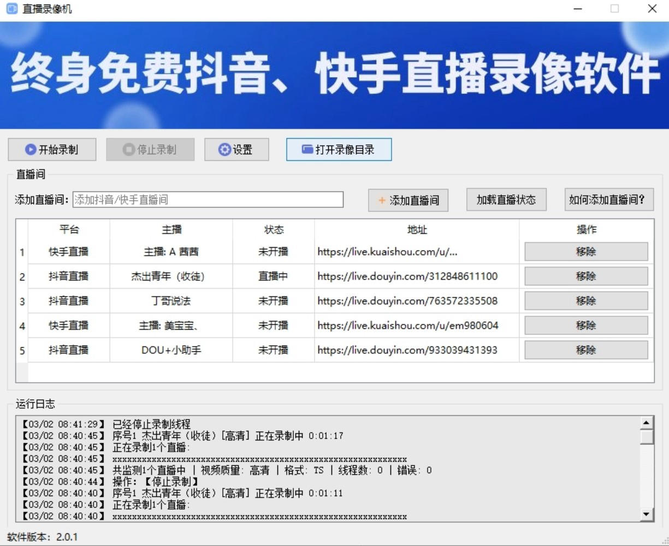Viewport: 669px width, 546px height.
Task: Click the log scrollbar up arrow
Action: 647,422
